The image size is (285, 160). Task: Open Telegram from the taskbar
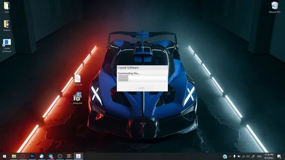point(51,156)
